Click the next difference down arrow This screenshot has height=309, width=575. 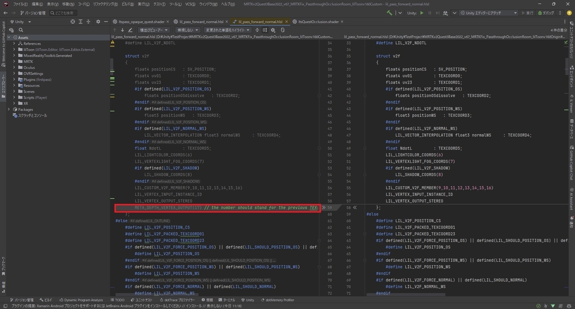122,30
